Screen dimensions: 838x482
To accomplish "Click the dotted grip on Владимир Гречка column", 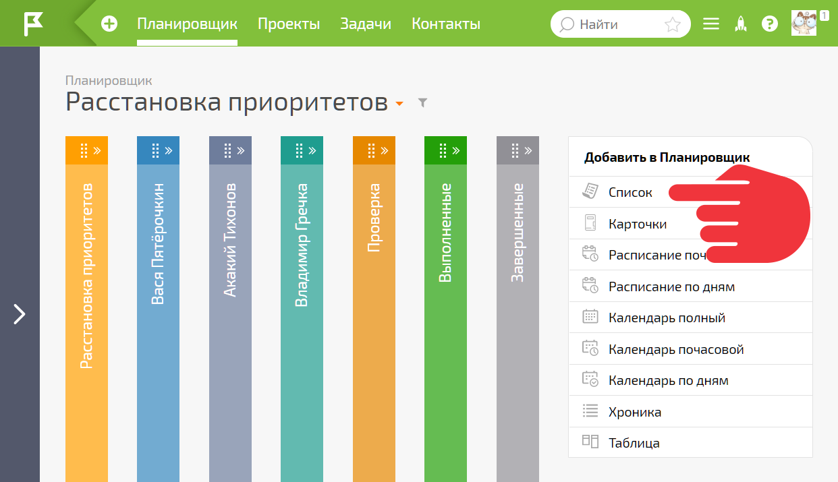I will [299, 150].
